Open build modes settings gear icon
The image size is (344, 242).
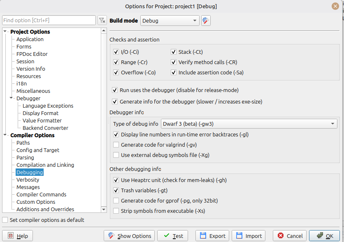[x=206, y=21]
